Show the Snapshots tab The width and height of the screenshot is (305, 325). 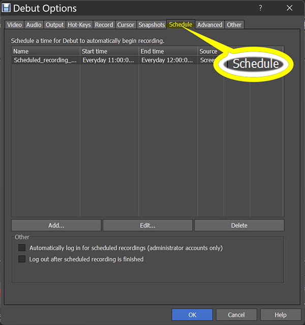click(151, 24)
